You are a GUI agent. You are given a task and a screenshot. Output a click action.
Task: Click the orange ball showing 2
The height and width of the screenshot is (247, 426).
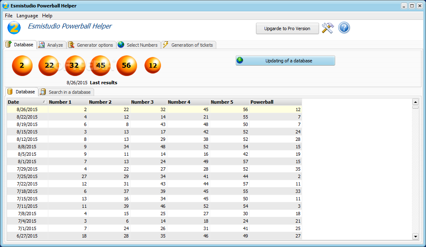click(x=22, y=66)
